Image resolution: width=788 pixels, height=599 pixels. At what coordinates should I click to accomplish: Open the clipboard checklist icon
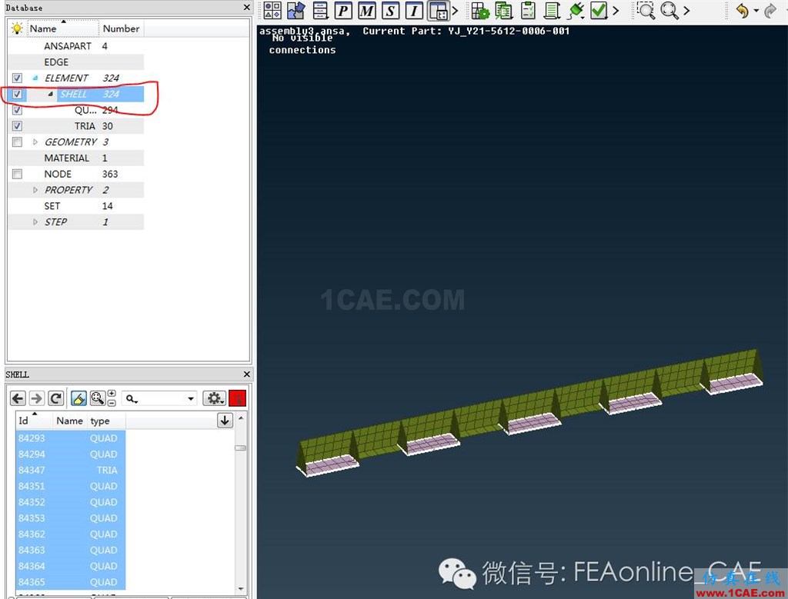tap(528, 11)
